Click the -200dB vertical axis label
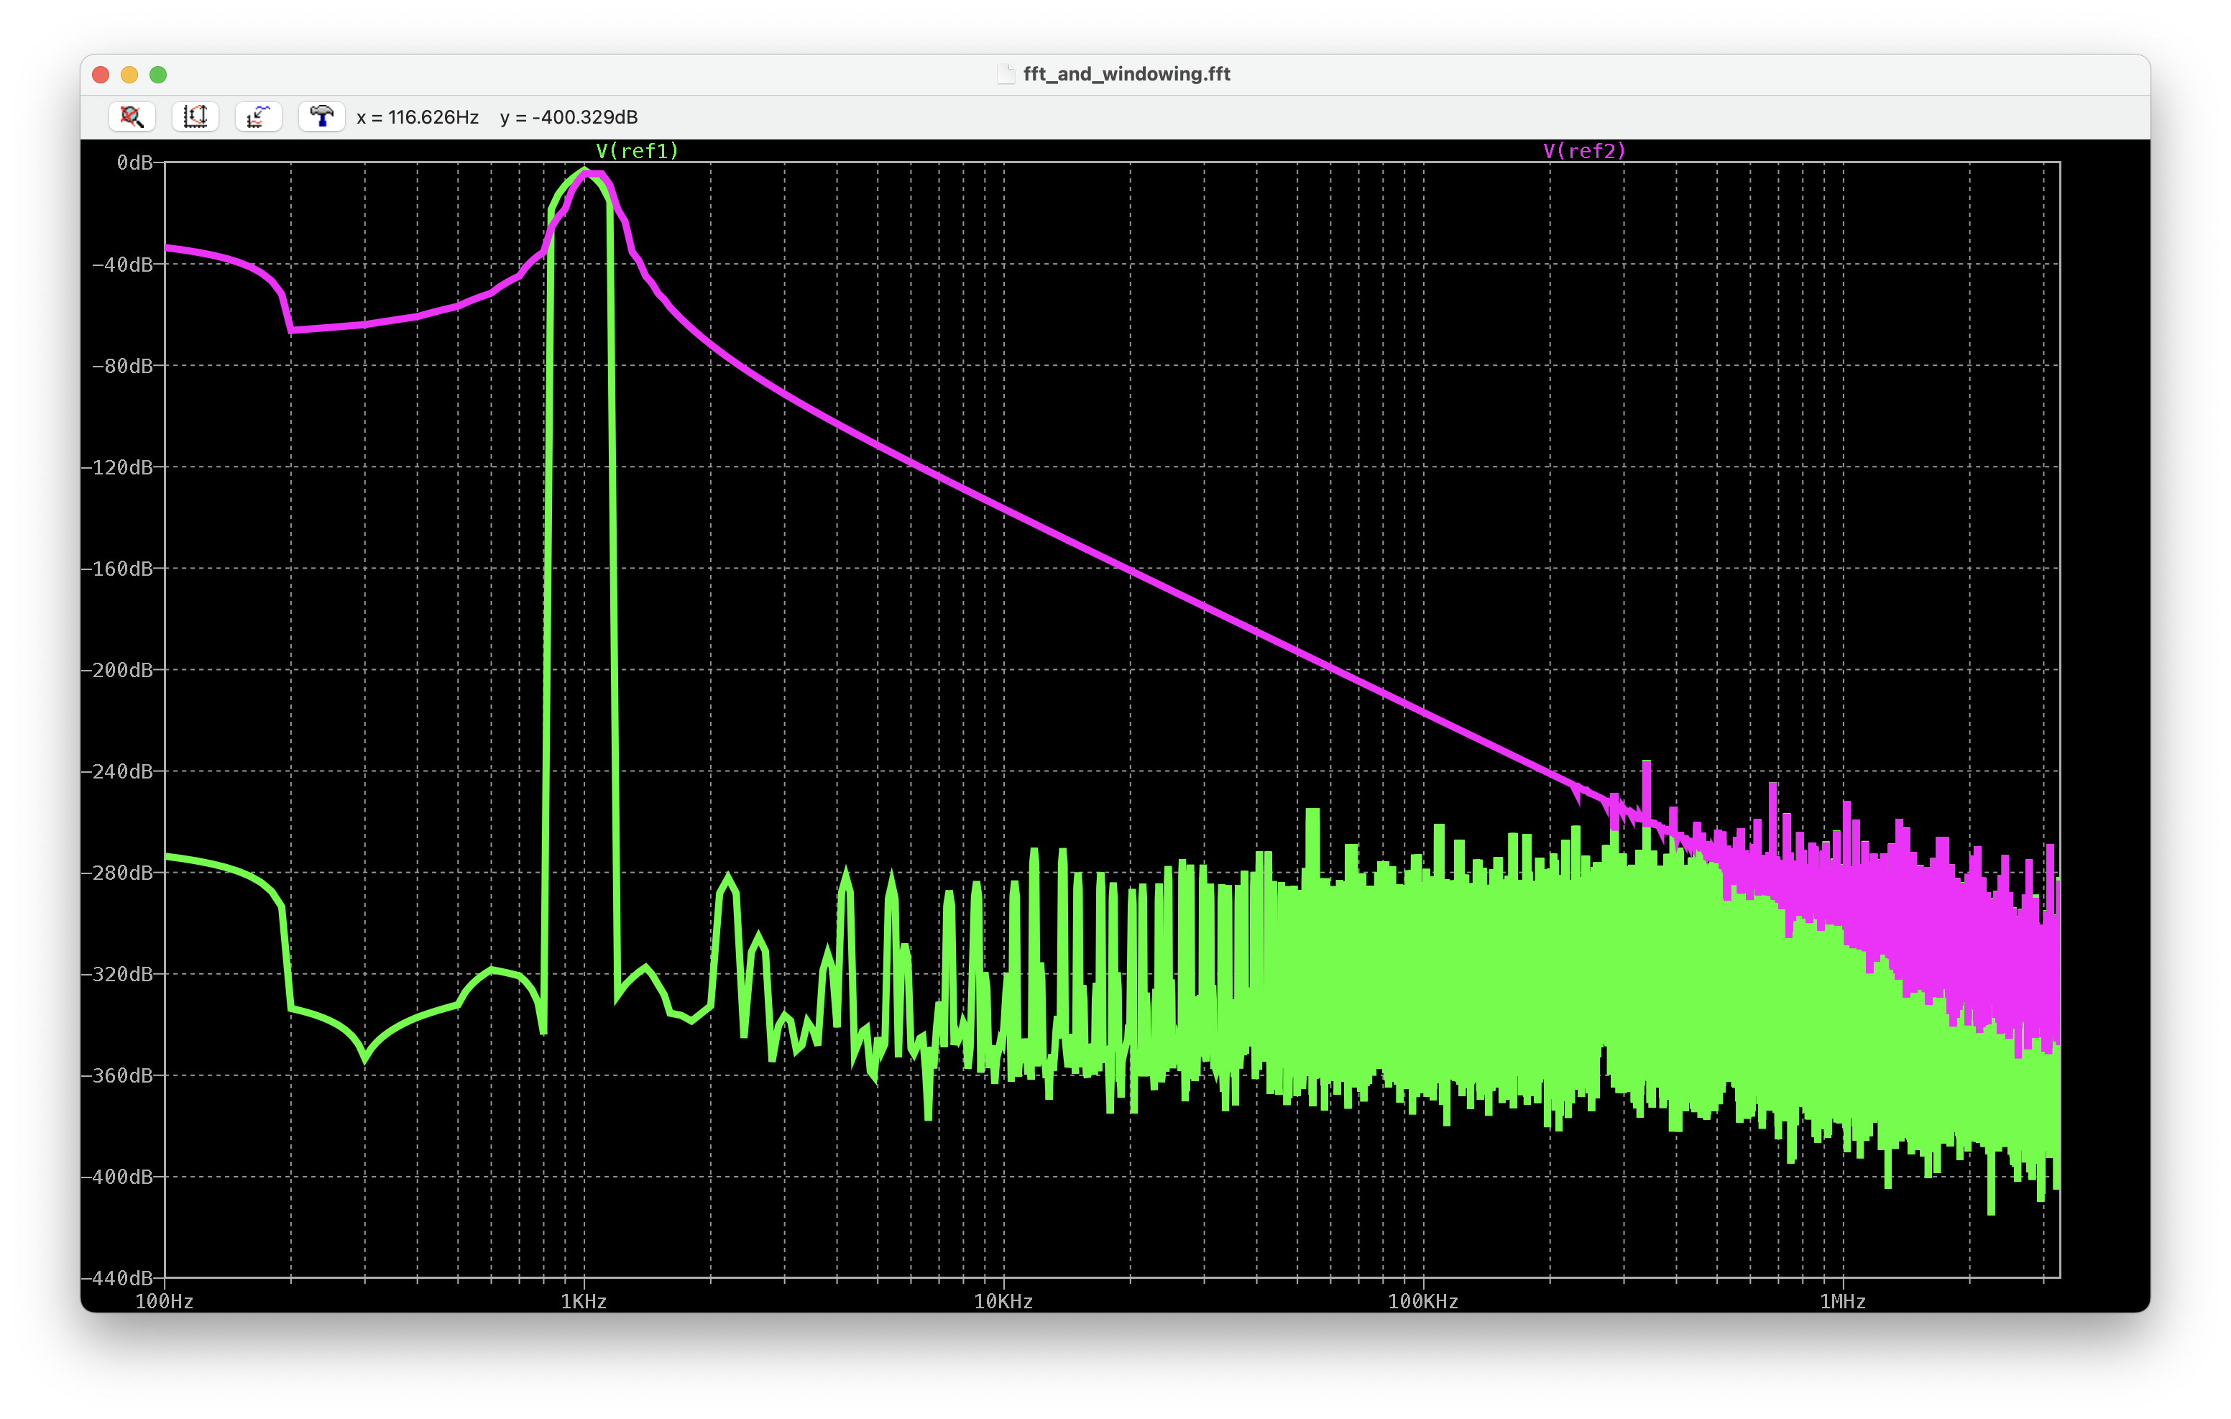 pos(116,670)
